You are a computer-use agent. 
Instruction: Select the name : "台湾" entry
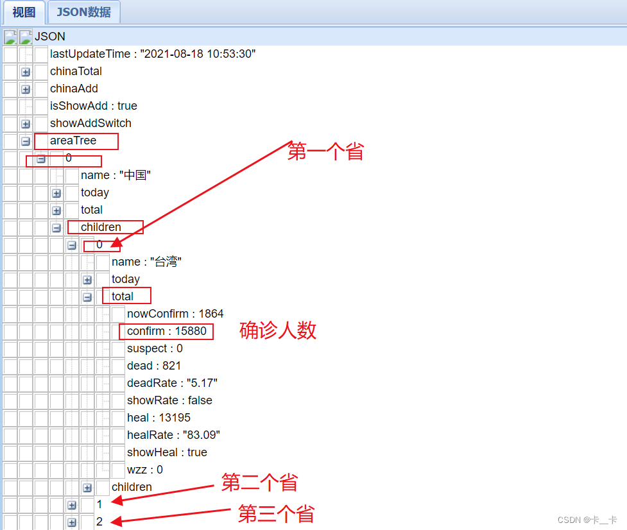[x=146, y=262]
